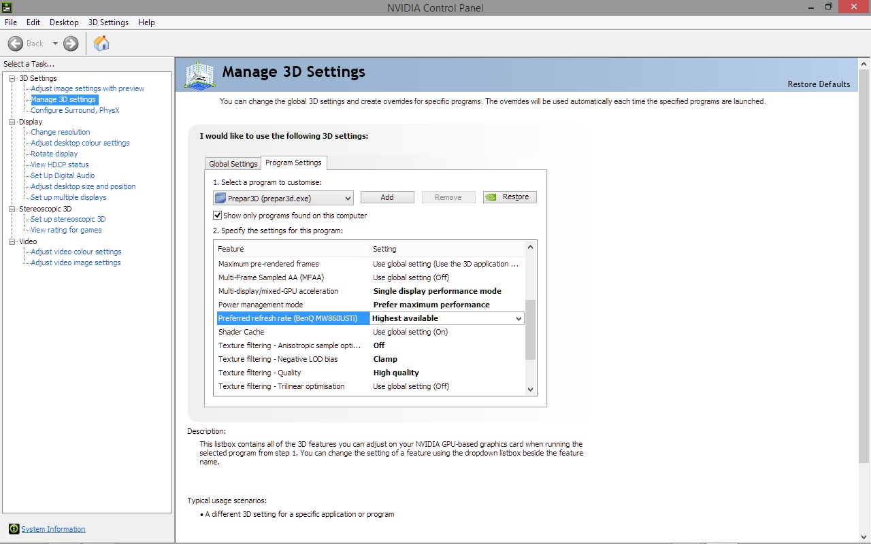871x544 pixels.
Task: Select the Maximum pre-rendered frames row
Action: coord(369,264)
